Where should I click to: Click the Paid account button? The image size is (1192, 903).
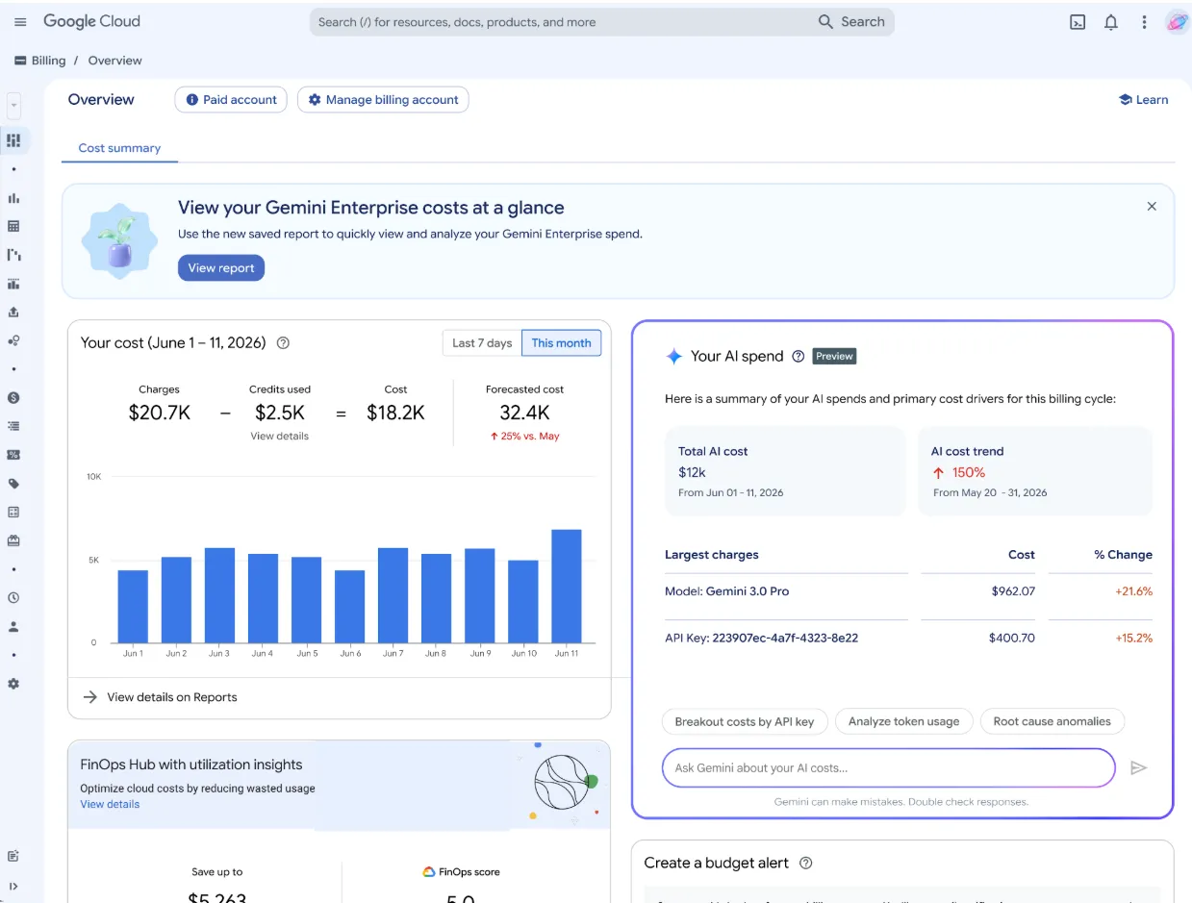click(231, 99)
